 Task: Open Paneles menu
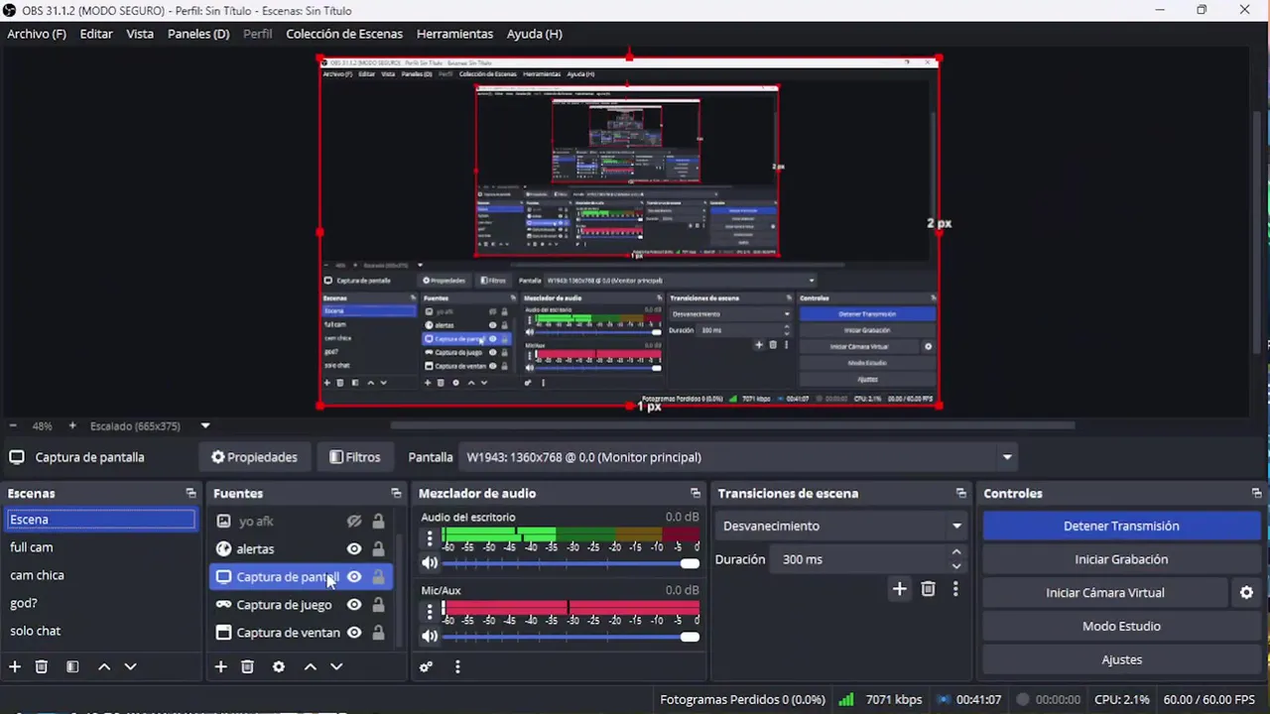[198, 34]
